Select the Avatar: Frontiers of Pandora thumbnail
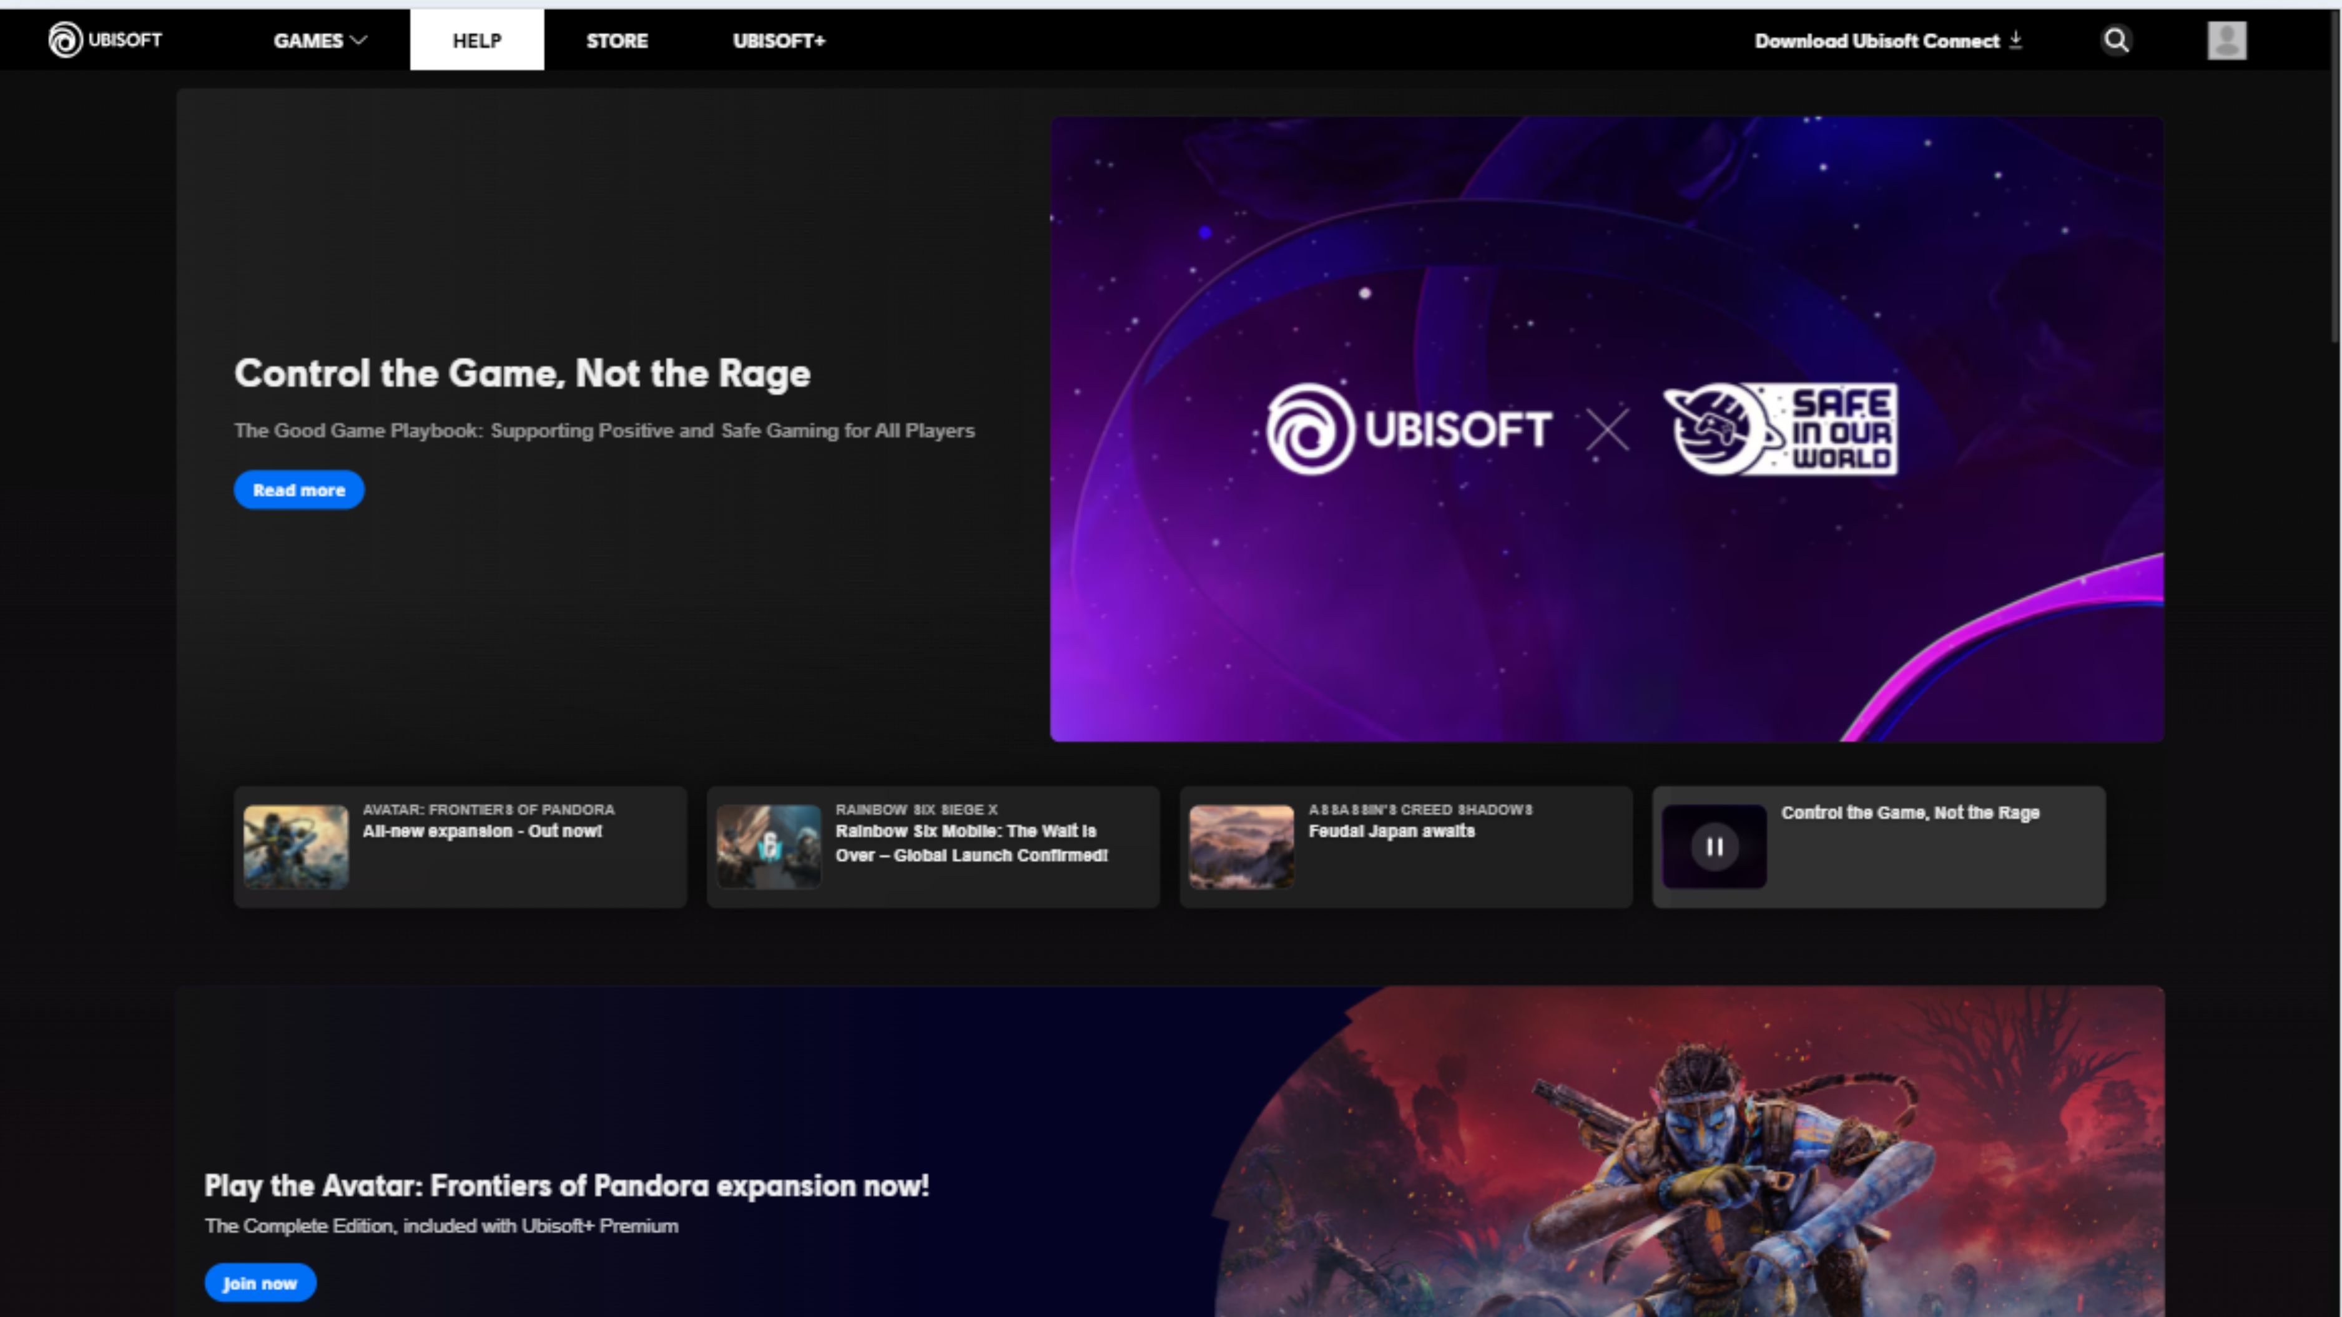This screenshot has width=2342, height=1317. coord(295,846)
